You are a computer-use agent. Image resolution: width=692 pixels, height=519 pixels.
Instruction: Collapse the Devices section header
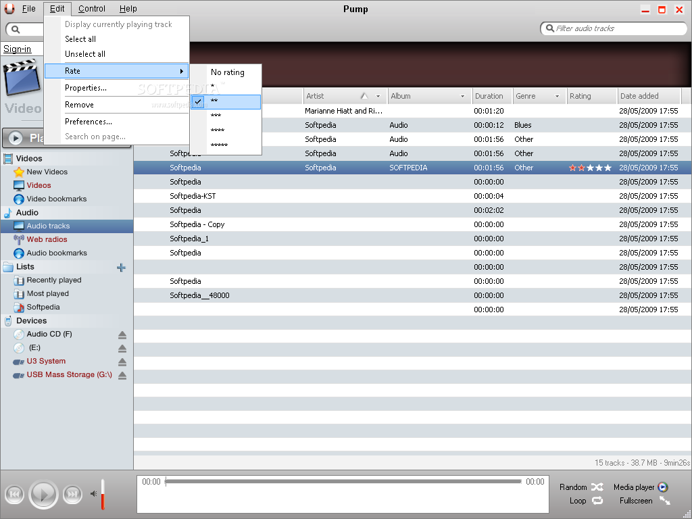pos(67,321)
